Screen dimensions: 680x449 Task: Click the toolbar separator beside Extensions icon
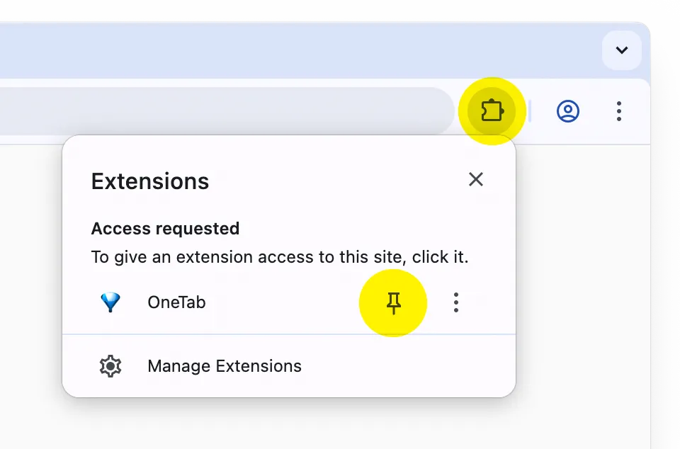[x=530, y=111]
